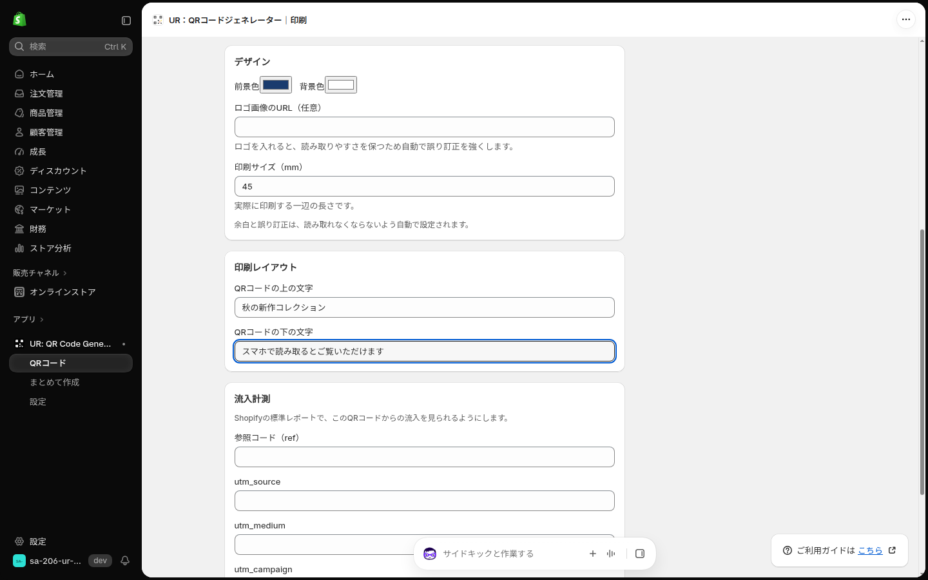Pick the 背景色 white color swatch
This screenshot has width=928, height=580.
point(341,85)
